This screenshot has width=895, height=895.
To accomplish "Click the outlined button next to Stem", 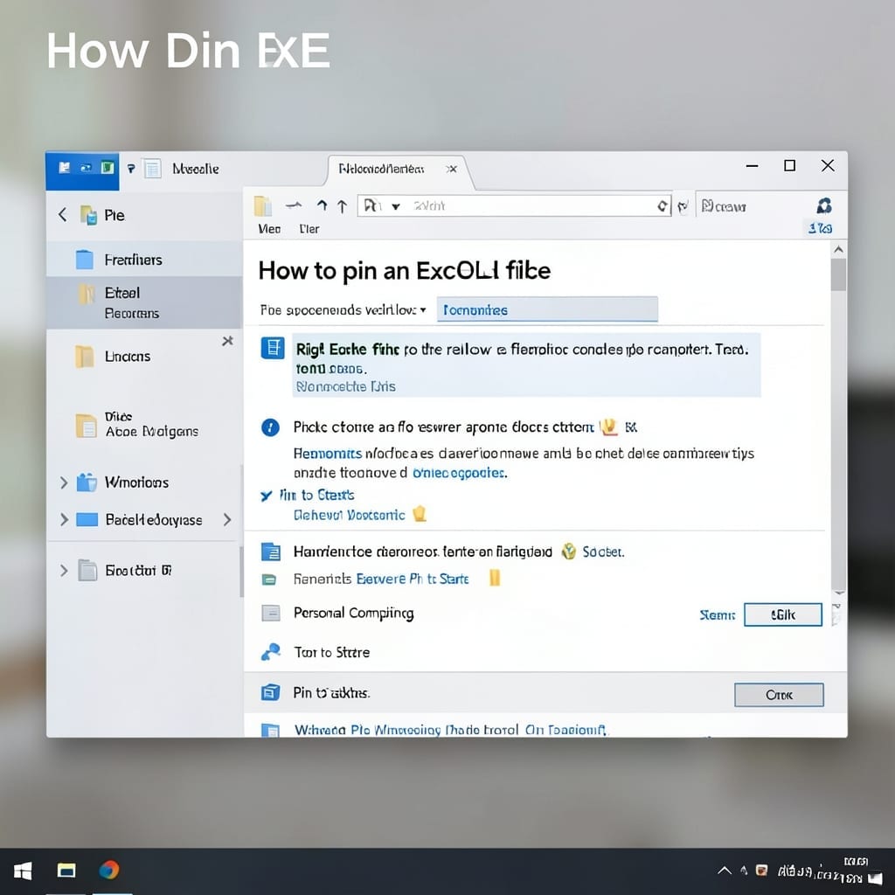I will pos(783,614).
